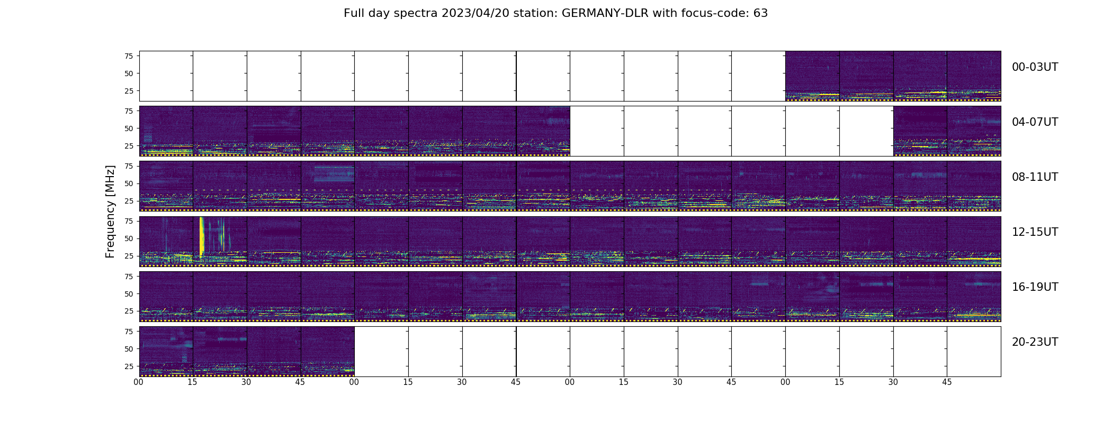This screenshot has width=1112, height=423.
Task: Click the '75' tick of the 00-03UT row
Action: (129, 56)
